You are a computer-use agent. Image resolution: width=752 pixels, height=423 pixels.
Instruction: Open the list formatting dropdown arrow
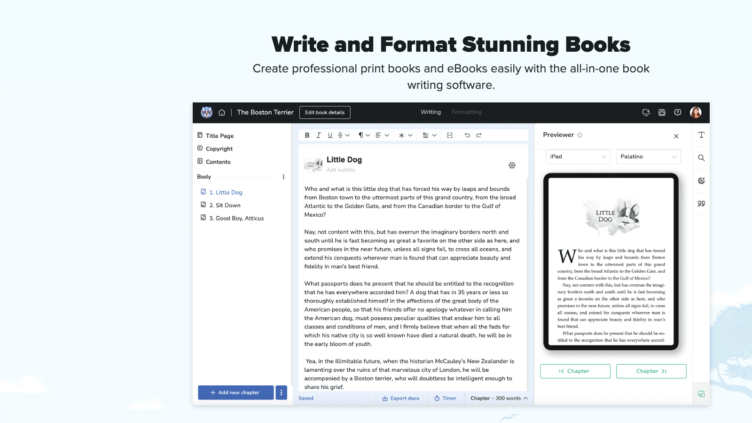434,135
